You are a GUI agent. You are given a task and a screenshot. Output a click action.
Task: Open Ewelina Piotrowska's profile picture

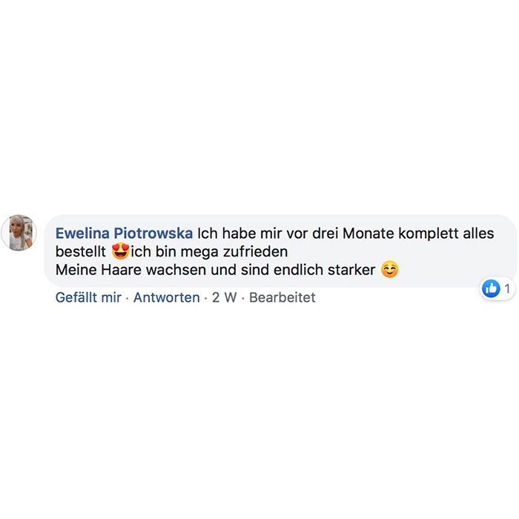point(19,233)
